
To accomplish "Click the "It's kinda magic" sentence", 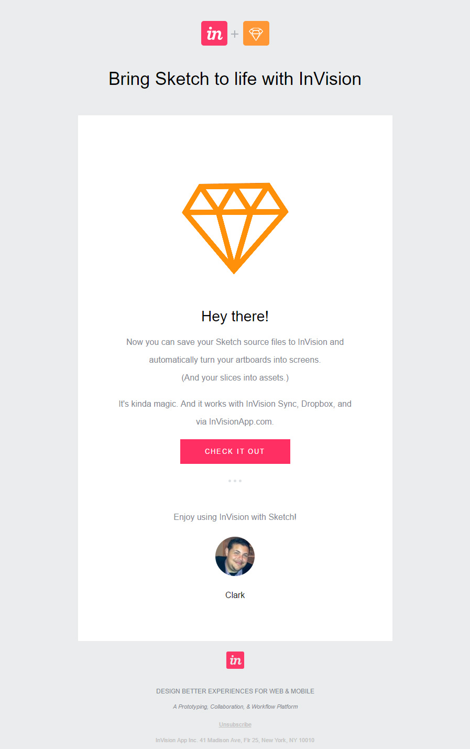I will 235,404.
